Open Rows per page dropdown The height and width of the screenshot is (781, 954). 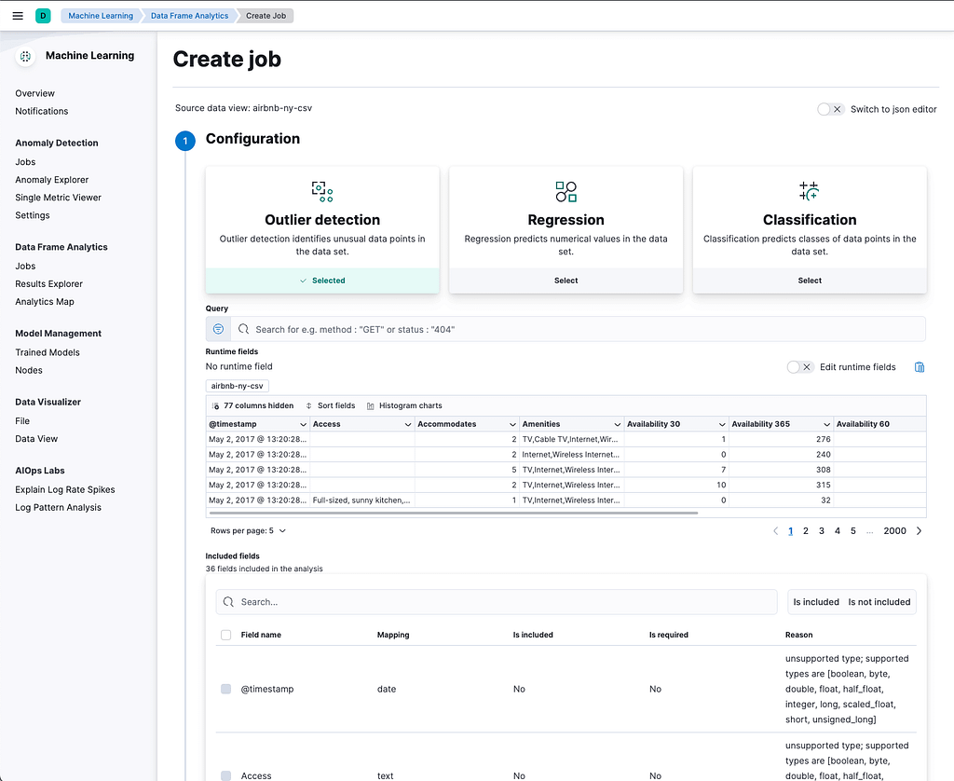(x=248, y=531)
